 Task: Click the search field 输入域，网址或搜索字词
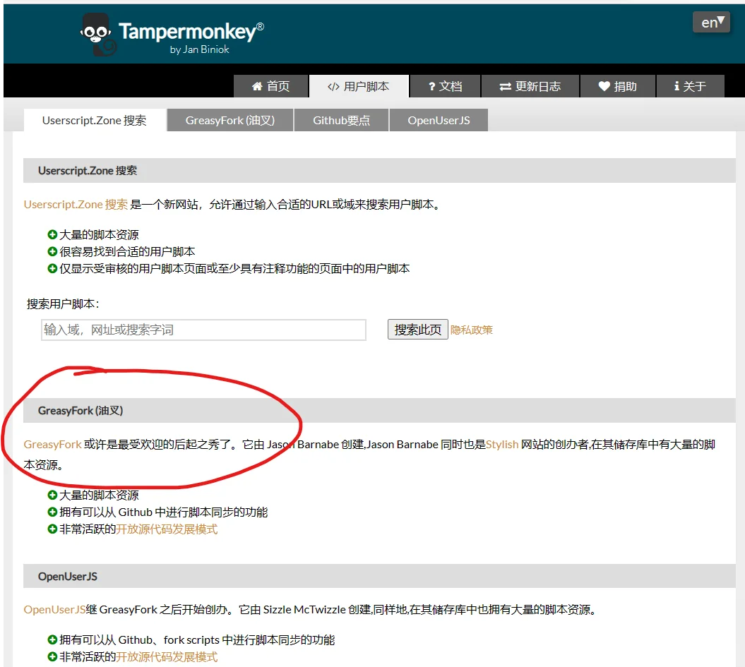pyautogui.click(x=203, y=330)
